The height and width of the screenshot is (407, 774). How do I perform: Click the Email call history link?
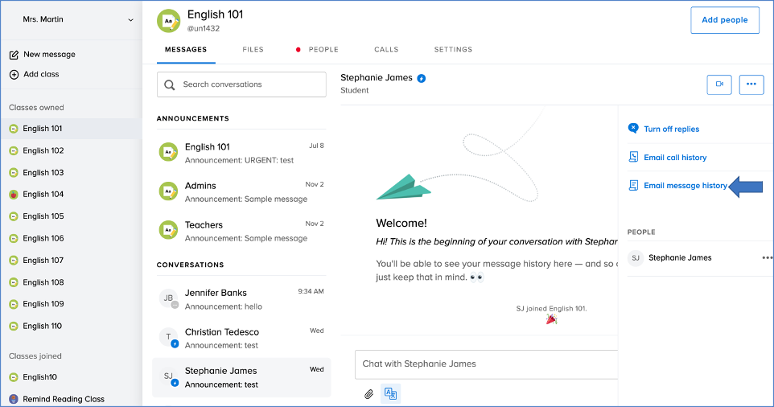click(675, 158)
